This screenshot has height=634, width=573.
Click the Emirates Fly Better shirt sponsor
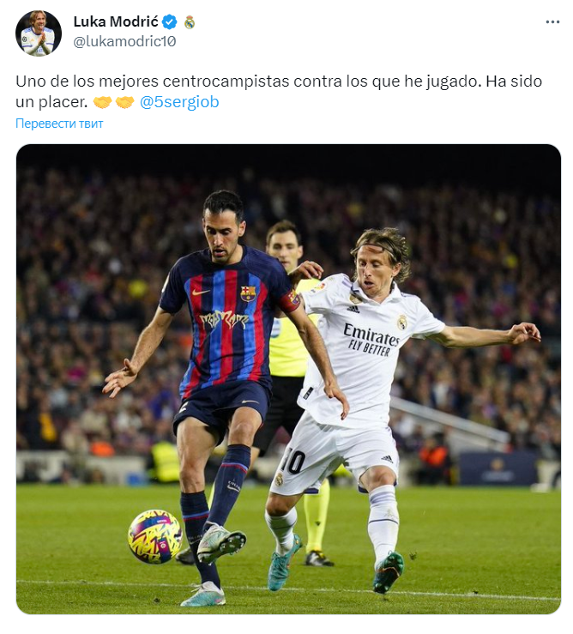(x=371, y=340)
